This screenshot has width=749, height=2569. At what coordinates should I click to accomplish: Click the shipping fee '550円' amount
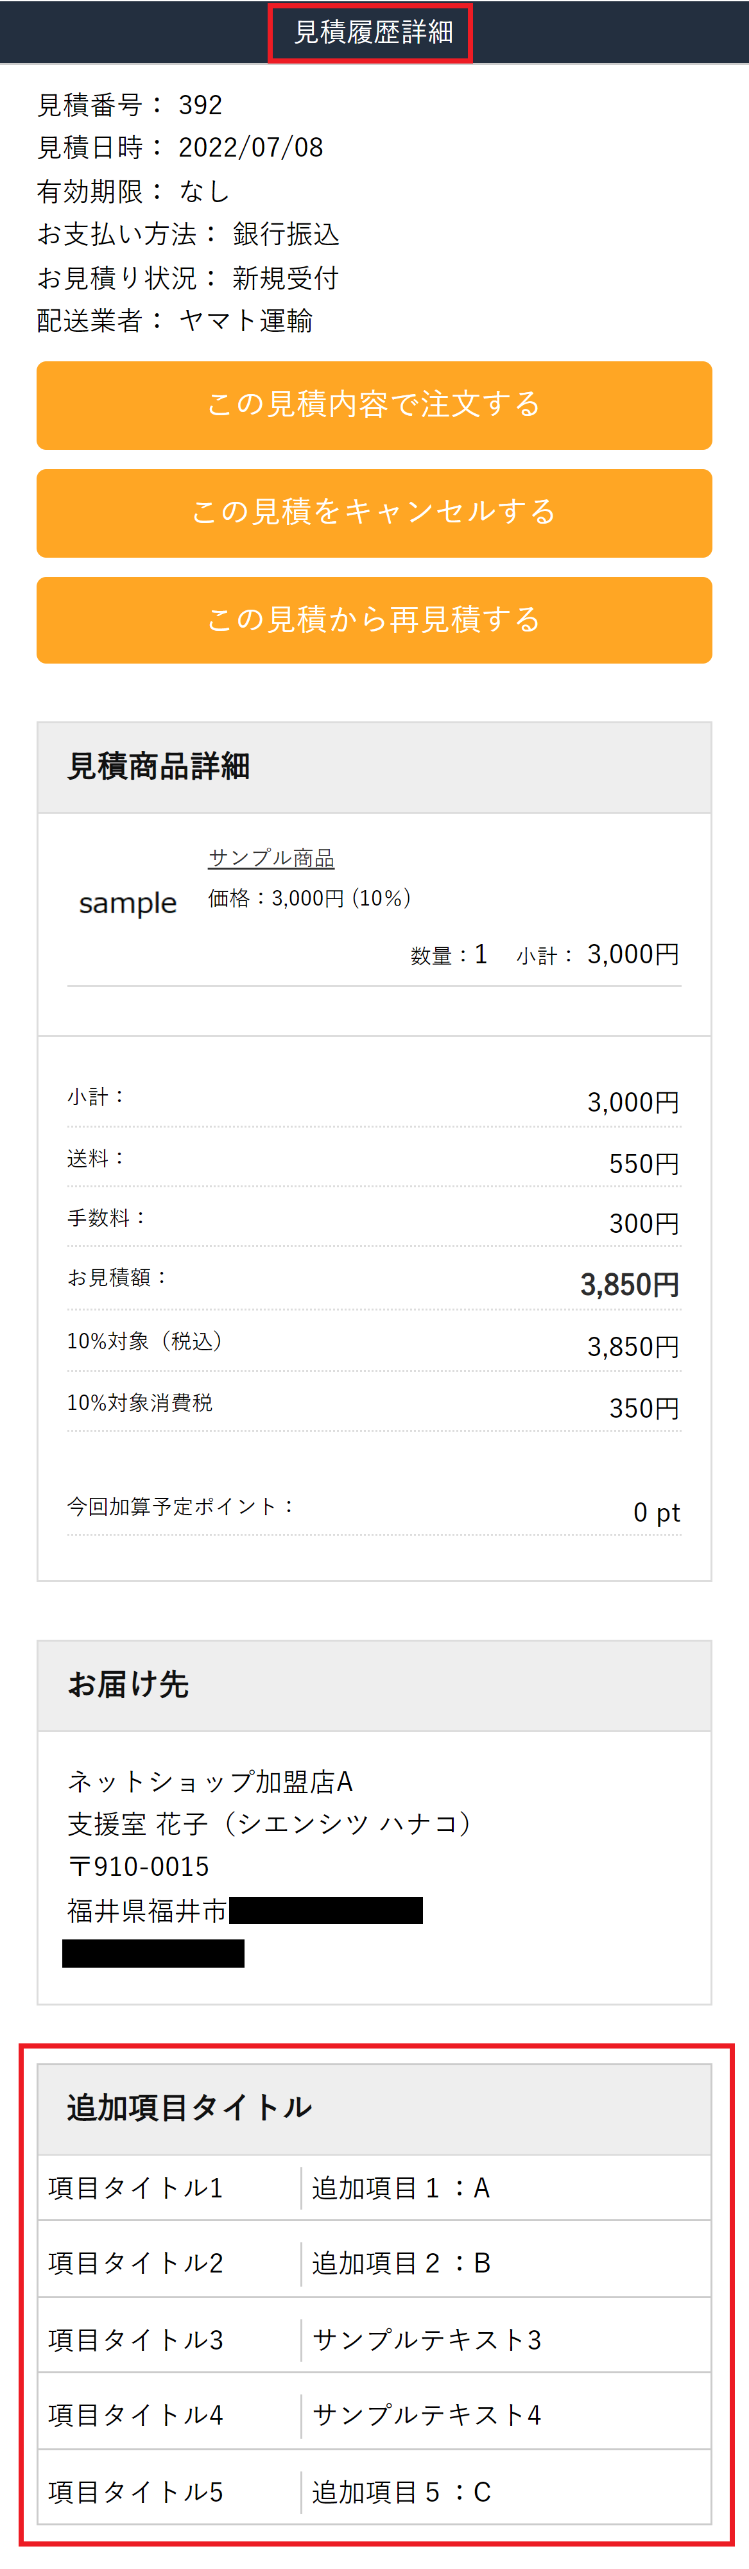[643, 1164]
